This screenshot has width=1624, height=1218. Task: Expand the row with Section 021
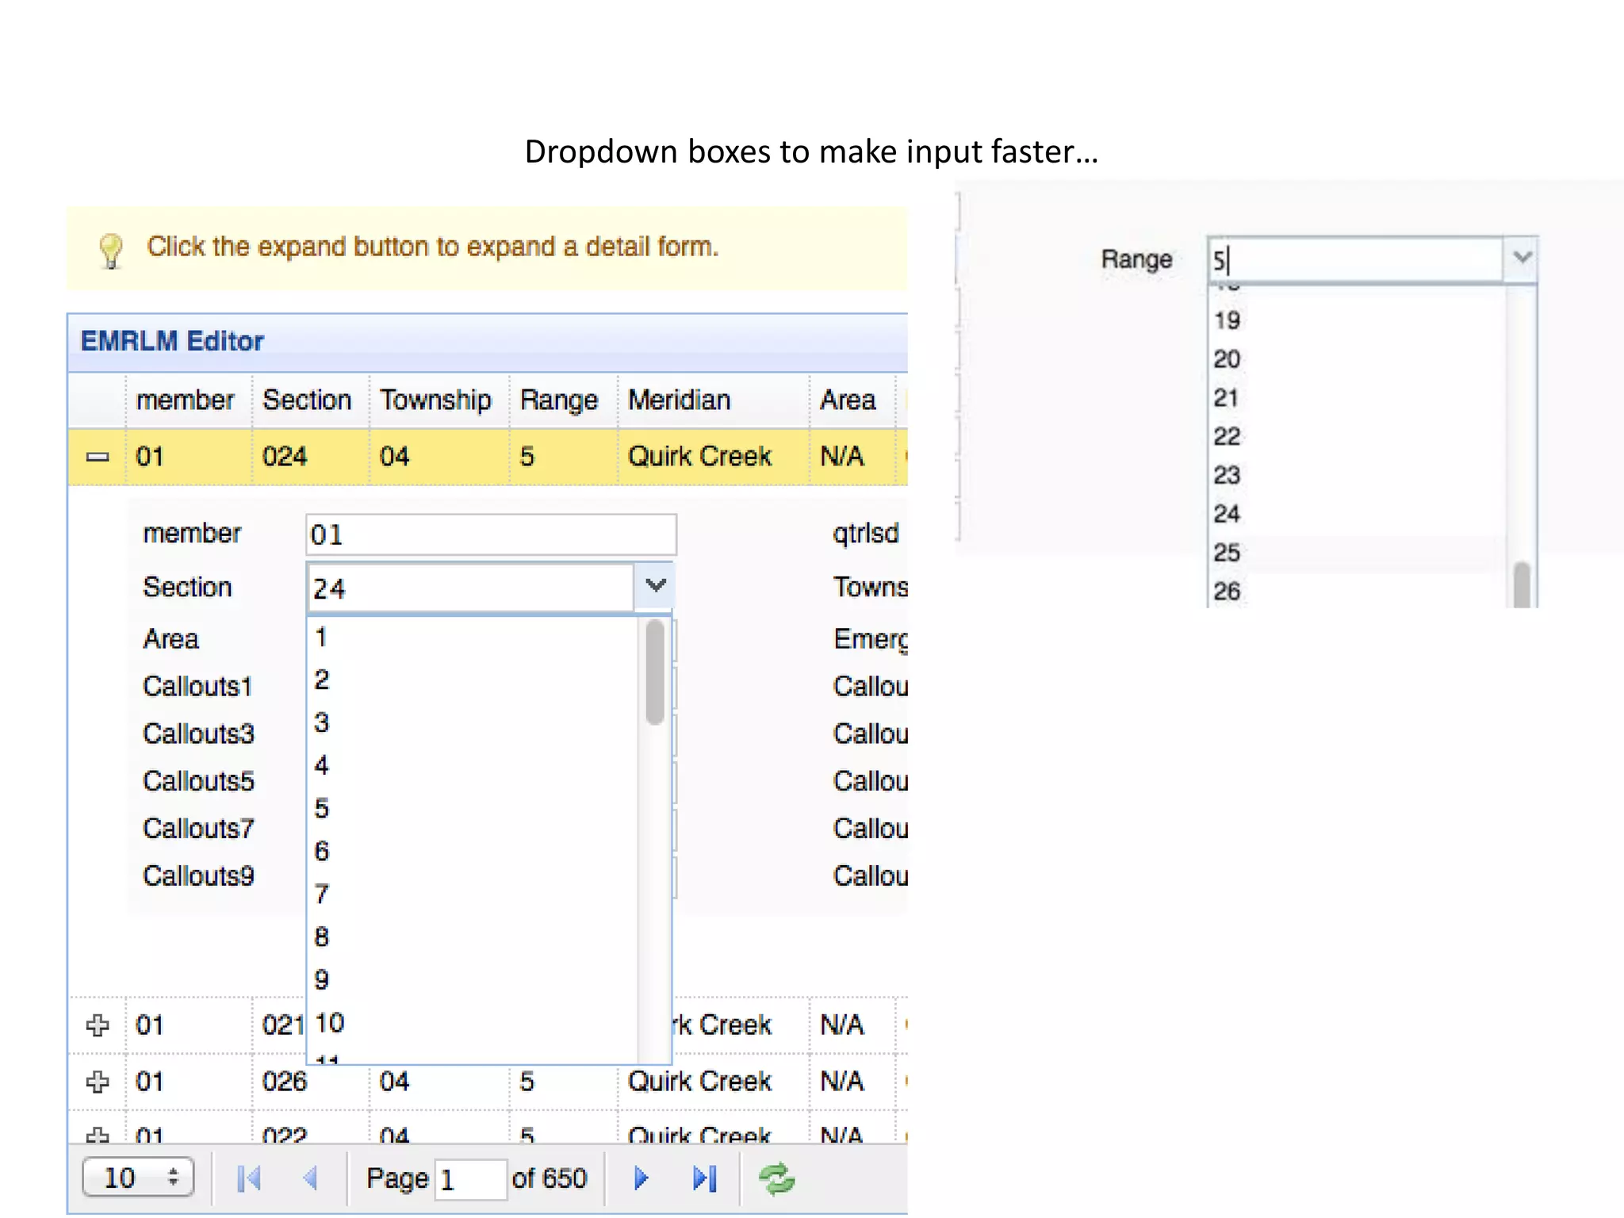(98, 1025)
